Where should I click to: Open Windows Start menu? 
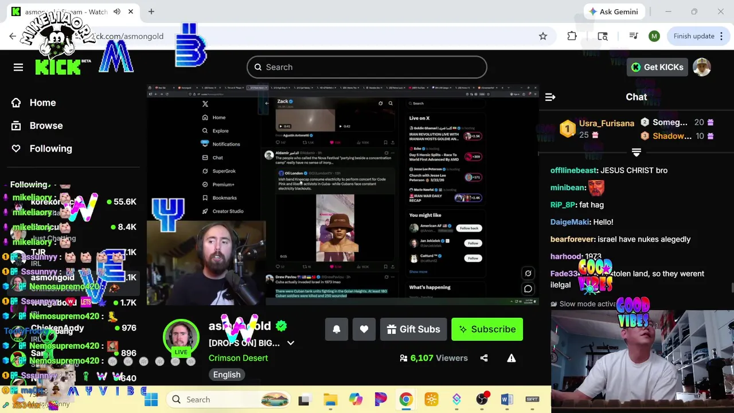point(151,400)
